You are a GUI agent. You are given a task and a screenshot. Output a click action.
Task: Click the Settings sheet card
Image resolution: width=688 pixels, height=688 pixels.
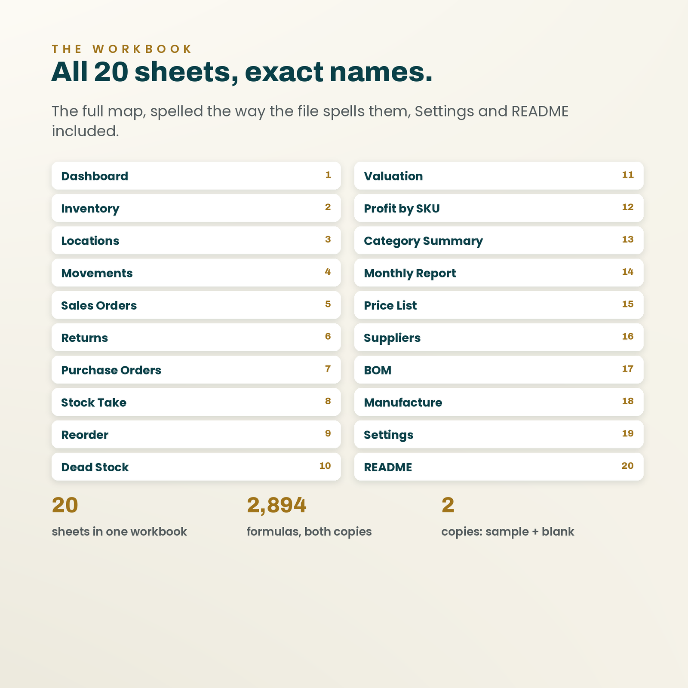coord(499,434)
